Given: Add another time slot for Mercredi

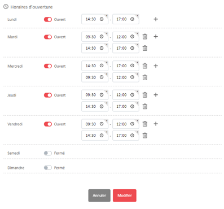Looking at the screenshot, I should tap(156, 66).
